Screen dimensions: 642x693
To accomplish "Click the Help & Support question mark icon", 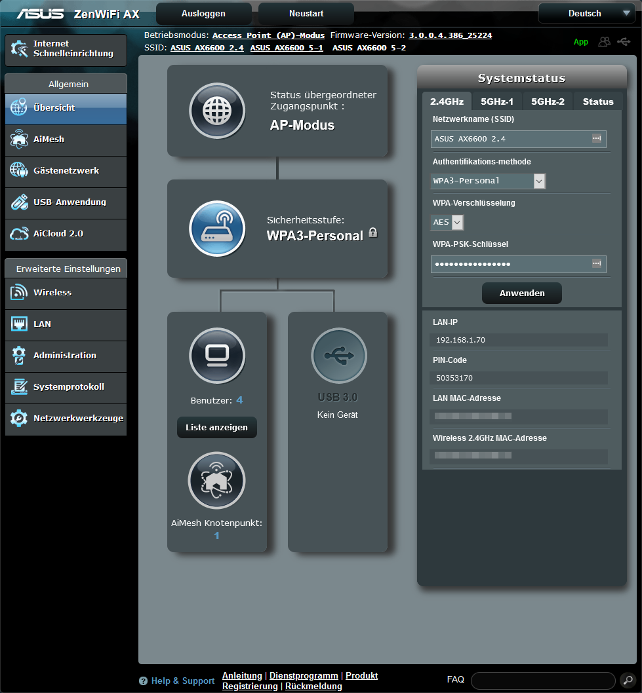I will pyautogui.click(x=143, y=681).
